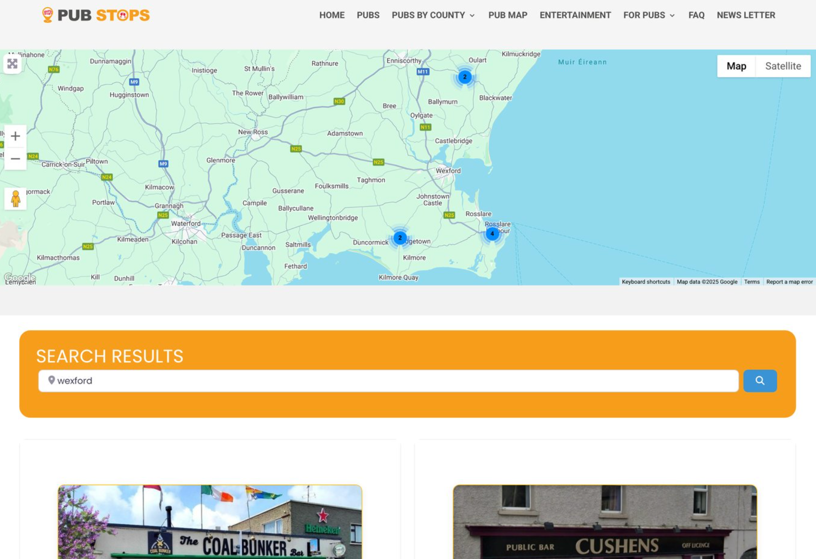The image size is (816, 559).
Task: Open the cluster of 2 near Duncormick
Action: click(x=400, y=238)
